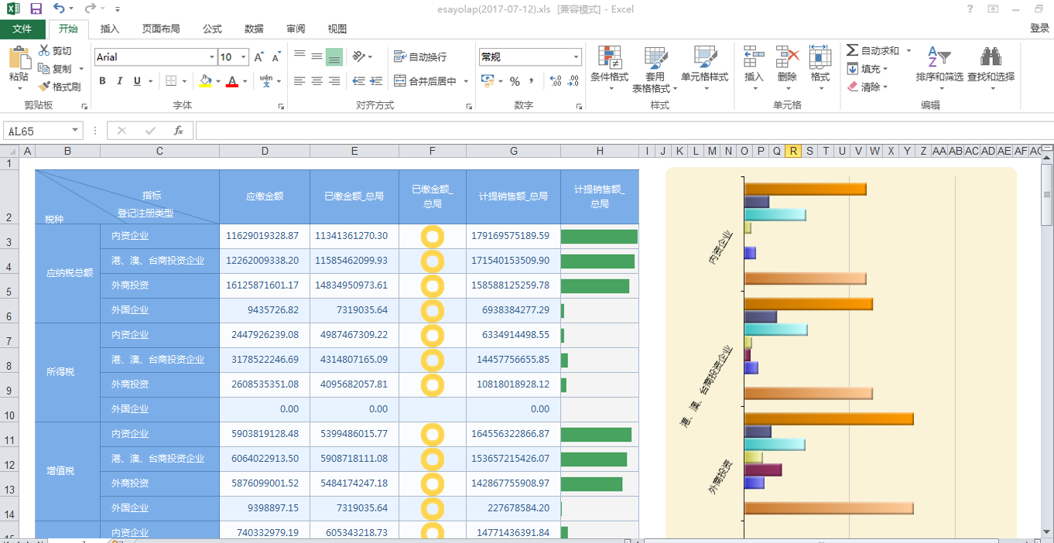
Task: Expand the merge and center options arrow
Action: (464, 81)
